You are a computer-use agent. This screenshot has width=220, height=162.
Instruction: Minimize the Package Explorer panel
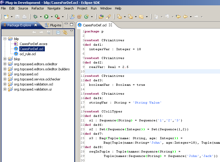pyautogui.click(x=66, y=24)
